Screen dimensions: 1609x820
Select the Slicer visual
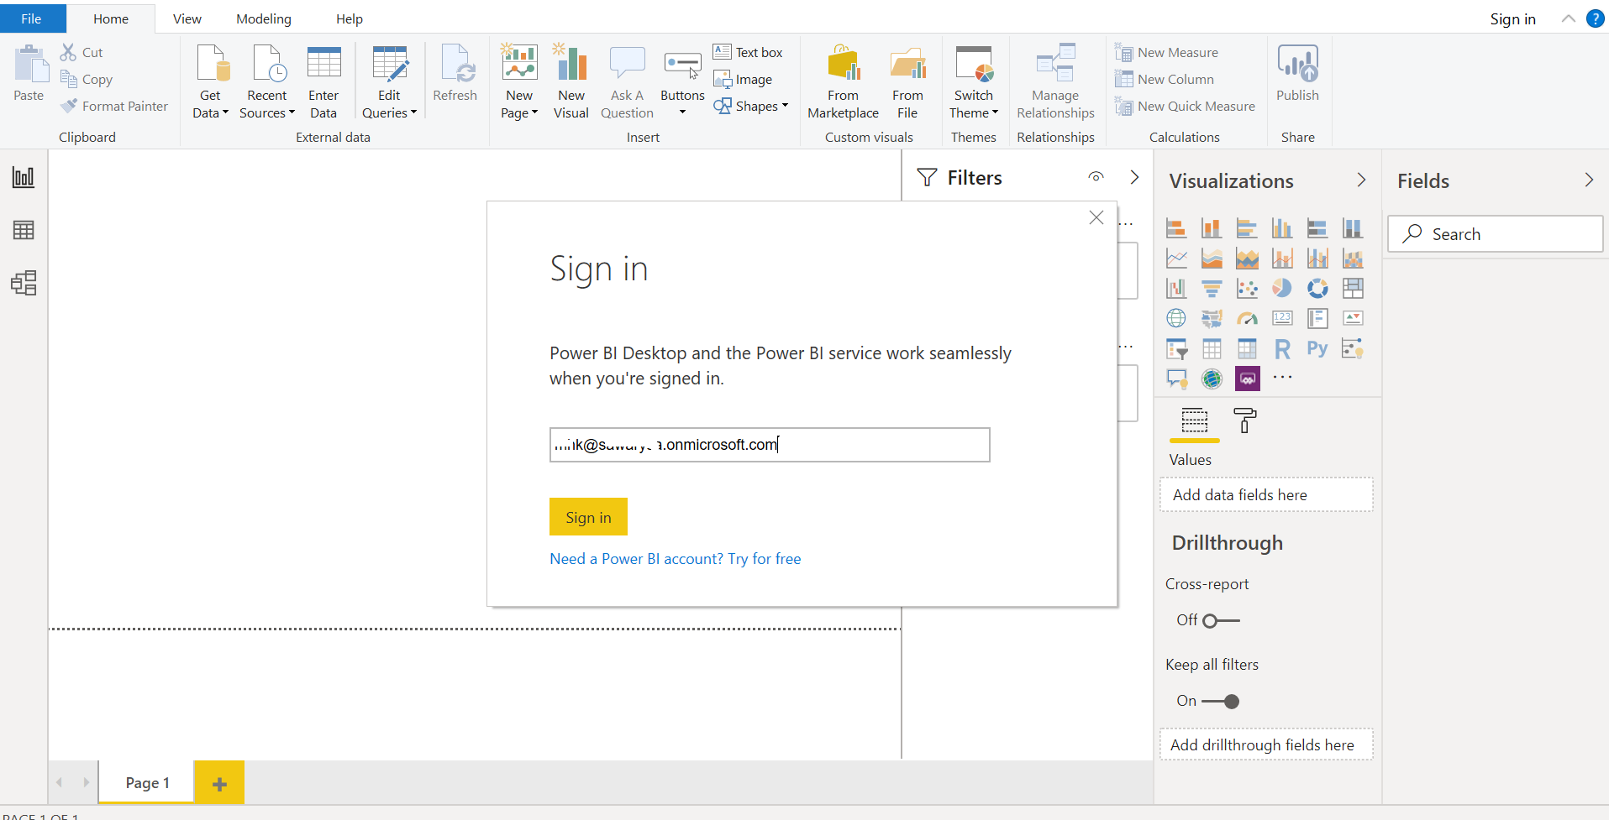coord(1176,348)
